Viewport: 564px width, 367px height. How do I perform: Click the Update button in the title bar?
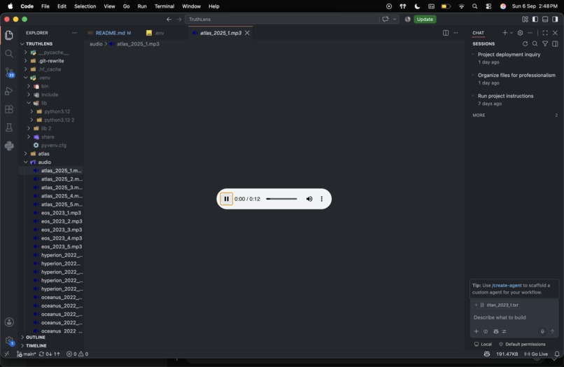(425, 19)
